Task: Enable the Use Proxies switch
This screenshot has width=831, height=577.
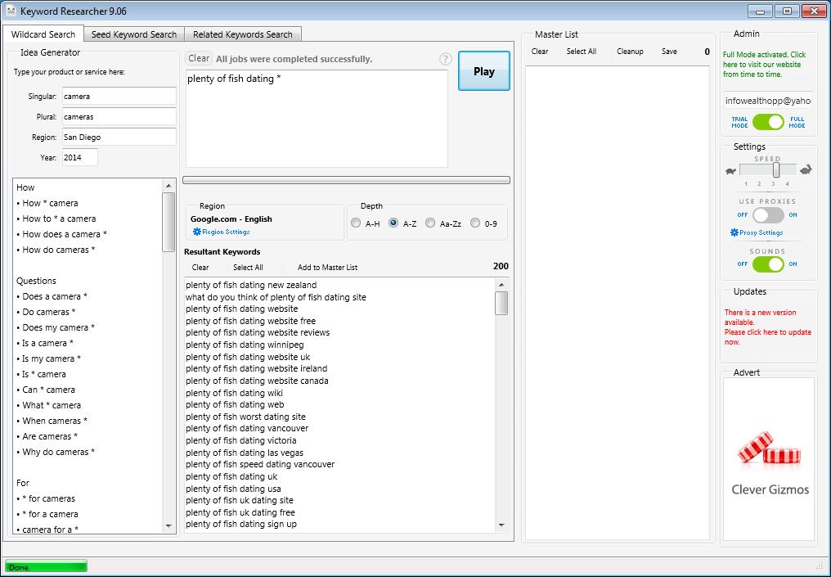Action: [768, 214]
